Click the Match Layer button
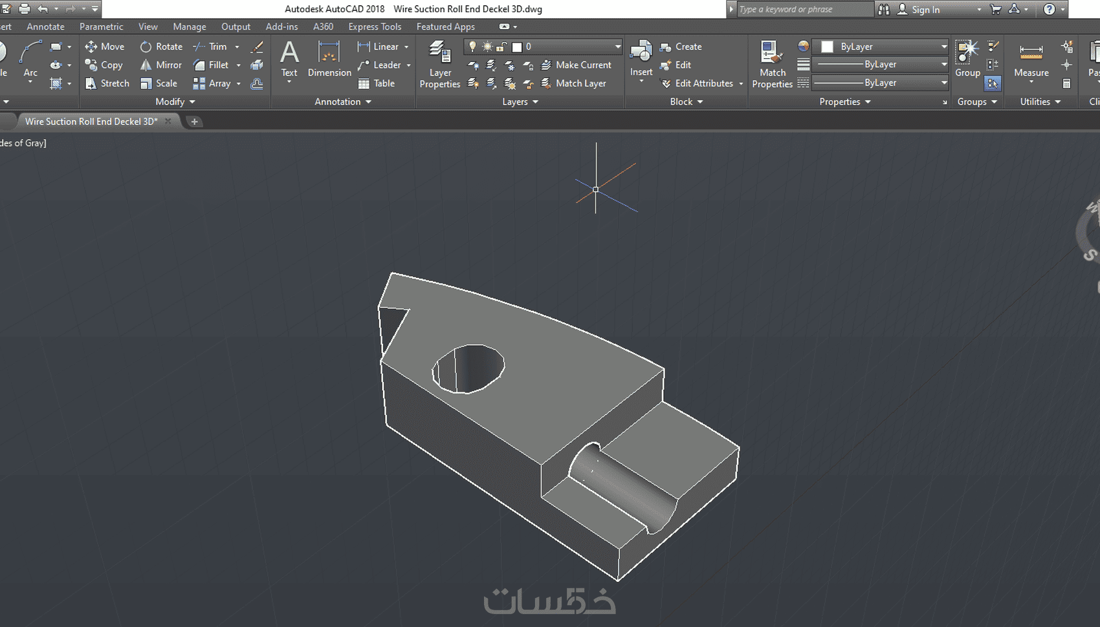This screenshot has width=1100, height=627. coord(573,83)
